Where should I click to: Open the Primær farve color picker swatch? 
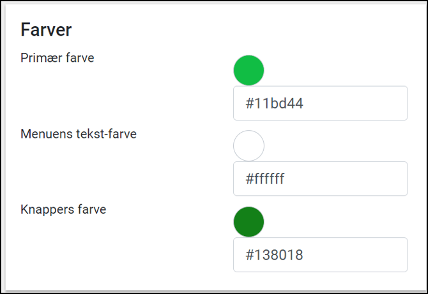(248, 70)
